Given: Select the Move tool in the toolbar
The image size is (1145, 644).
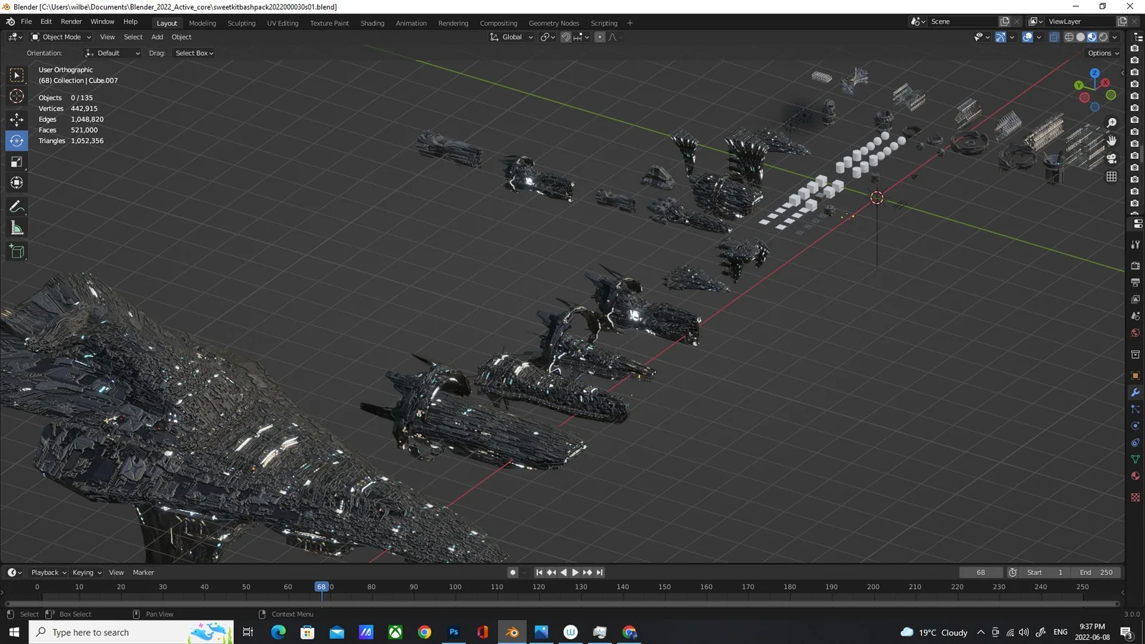Looking at the screenshot, I should pyautogui.click(x=16, y=120).
